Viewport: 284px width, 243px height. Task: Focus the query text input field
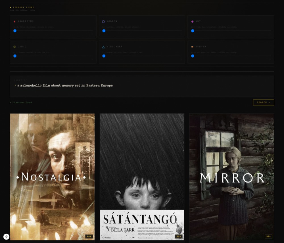point(142,86)
